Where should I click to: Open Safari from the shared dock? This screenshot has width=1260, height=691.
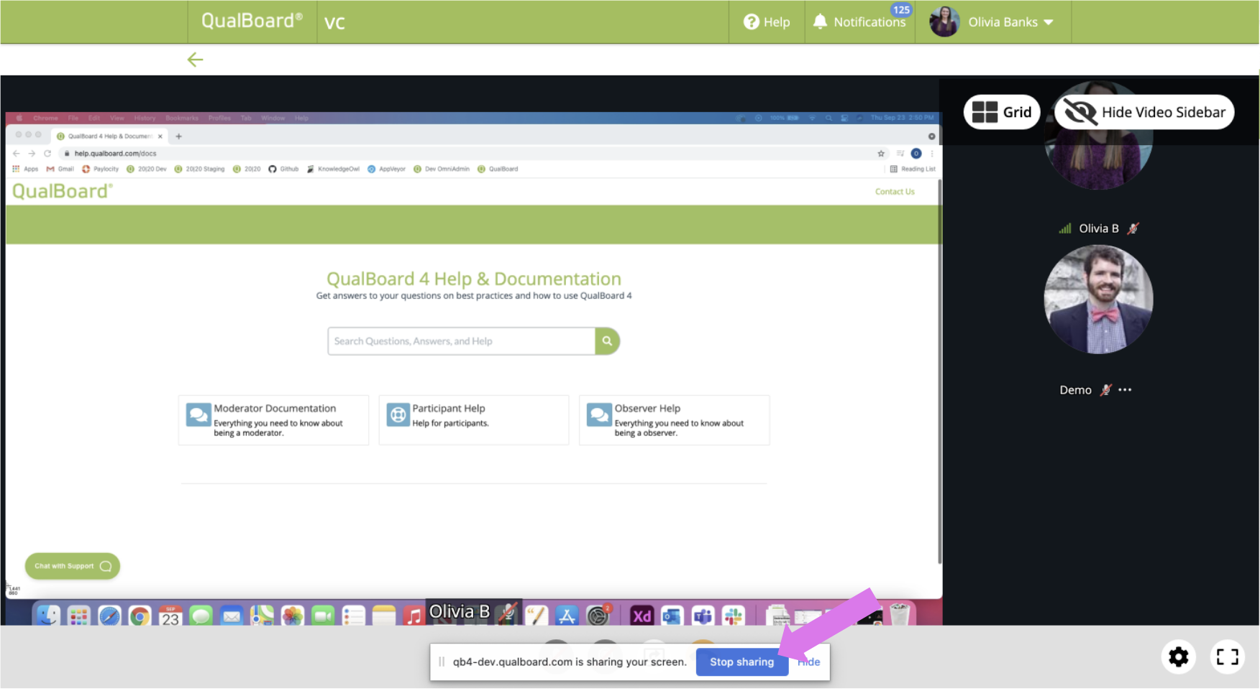pos(109,615)
